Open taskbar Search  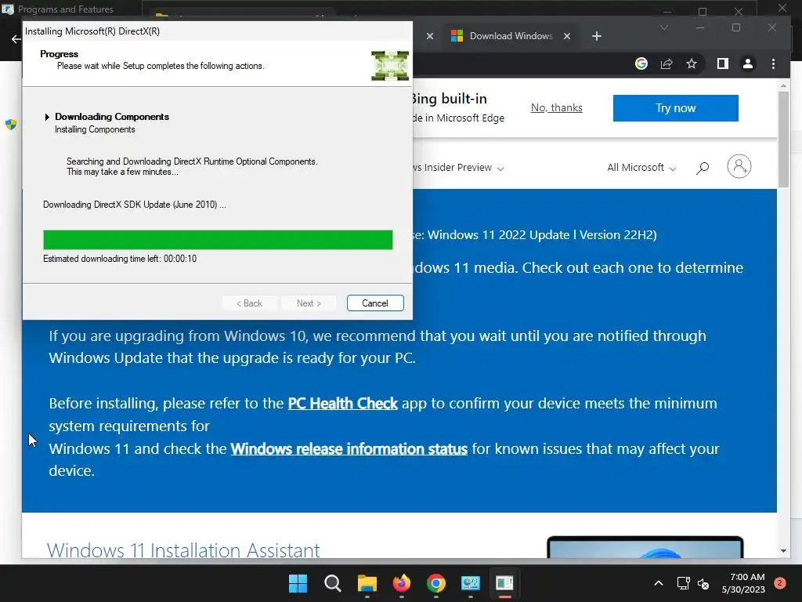332,583
